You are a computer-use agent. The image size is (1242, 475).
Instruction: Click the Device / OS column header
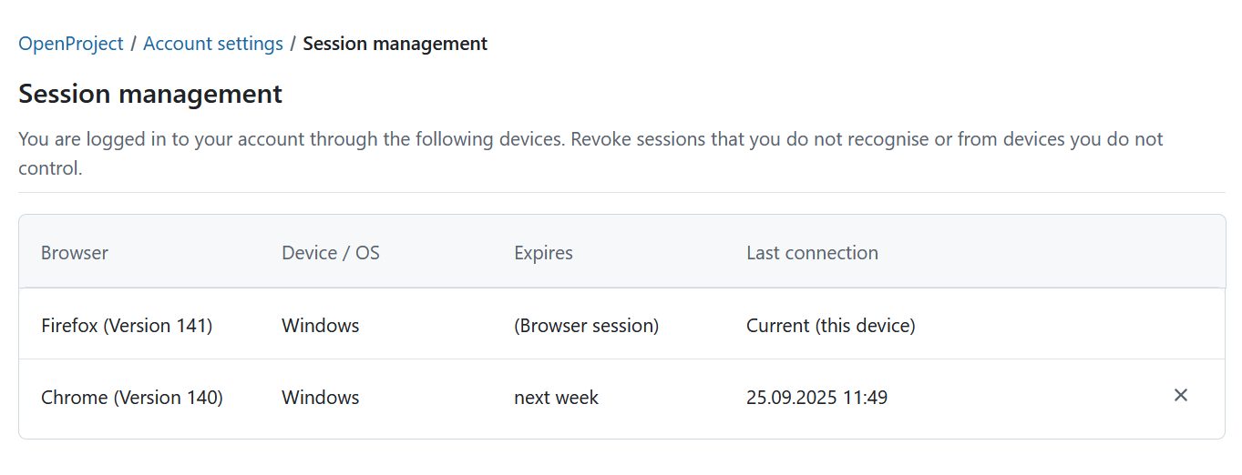click(x=331, y=253)
